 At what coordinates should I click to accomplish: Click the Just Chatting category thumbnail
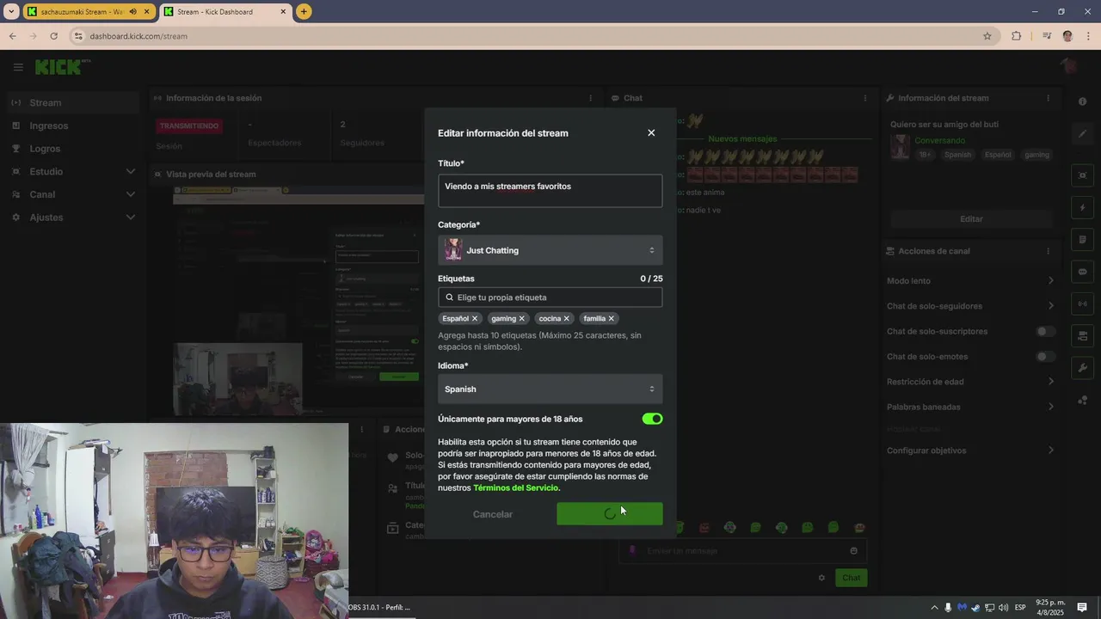(x=453, y=250)
